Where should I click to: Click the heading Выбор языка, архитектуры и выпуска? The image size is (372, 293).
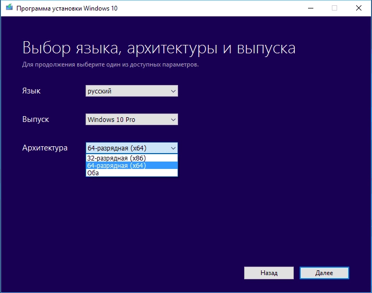(x=159, y=48)
